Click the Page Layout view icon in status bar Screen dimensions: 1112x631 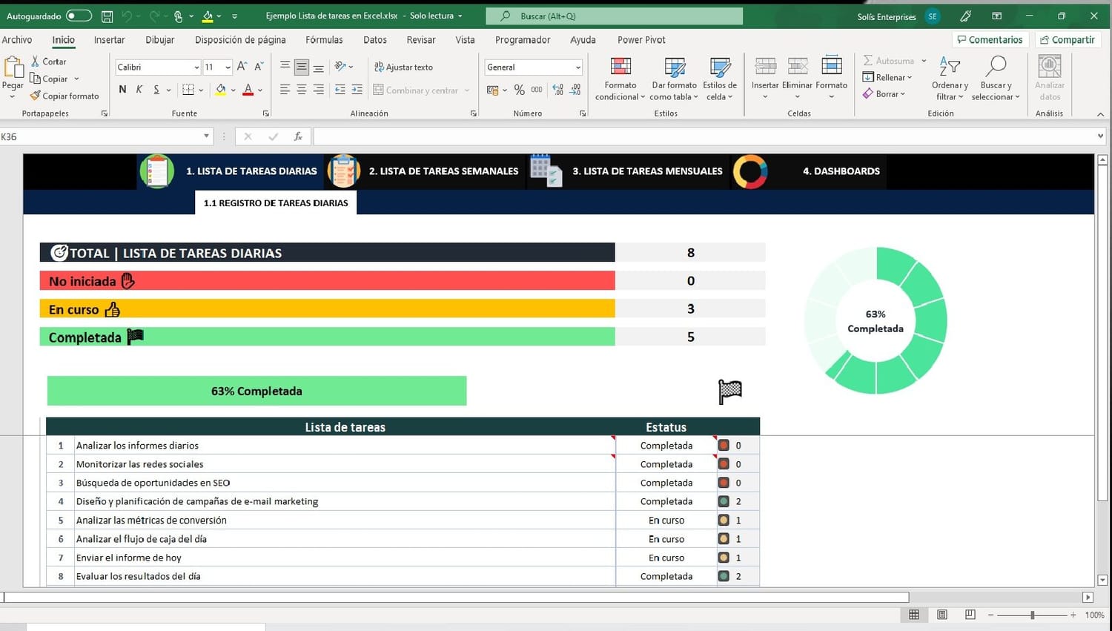[x=942, y=615]
